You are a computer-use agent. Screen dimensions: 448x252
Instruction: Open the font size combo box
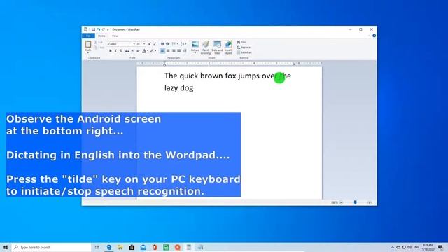(141, 44)
